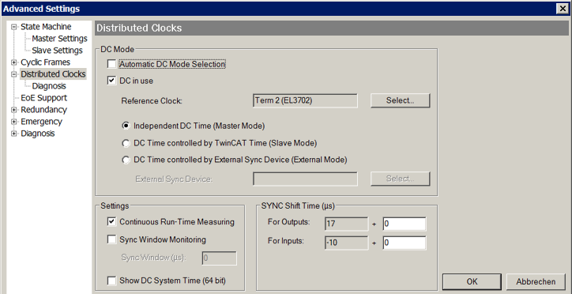The width and height of the screenshot is (572, 294).
Task: Select Redundancy in the tree
Action: 43,110
